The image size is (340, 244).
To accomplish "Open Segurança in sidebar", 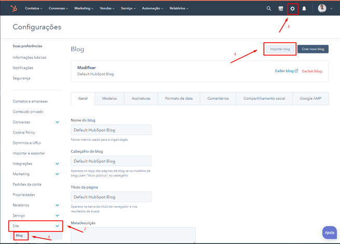I will (21, 78).
